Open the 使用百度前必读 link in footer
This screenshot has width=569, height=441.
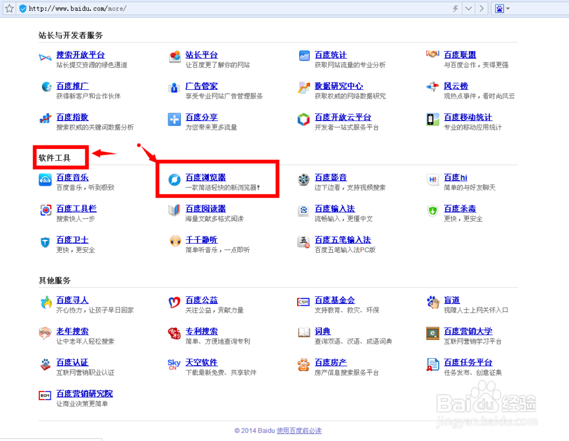(x=300, y=430)
